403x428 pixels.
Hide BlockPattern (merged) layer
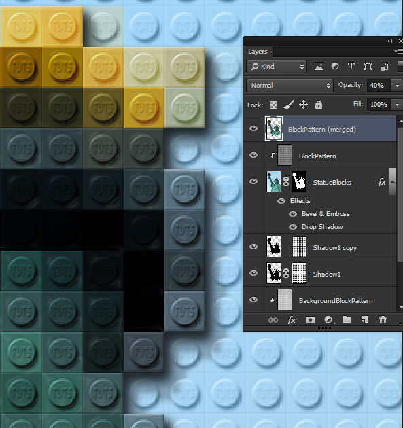coord(253,128)
